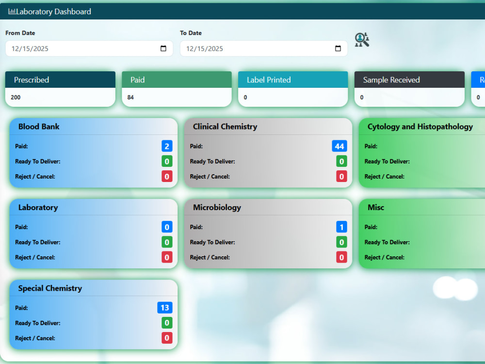This screenshot has height=364, width=485.
Task: Click Blood Bank Paid count badge 2
Action: [x=167, y=146]
